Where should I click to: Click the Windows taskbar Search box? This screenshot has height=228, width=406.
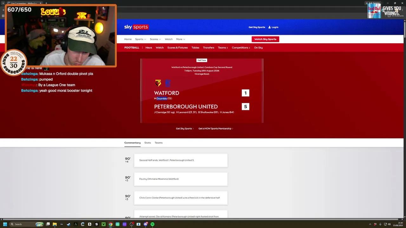[27, 224]
